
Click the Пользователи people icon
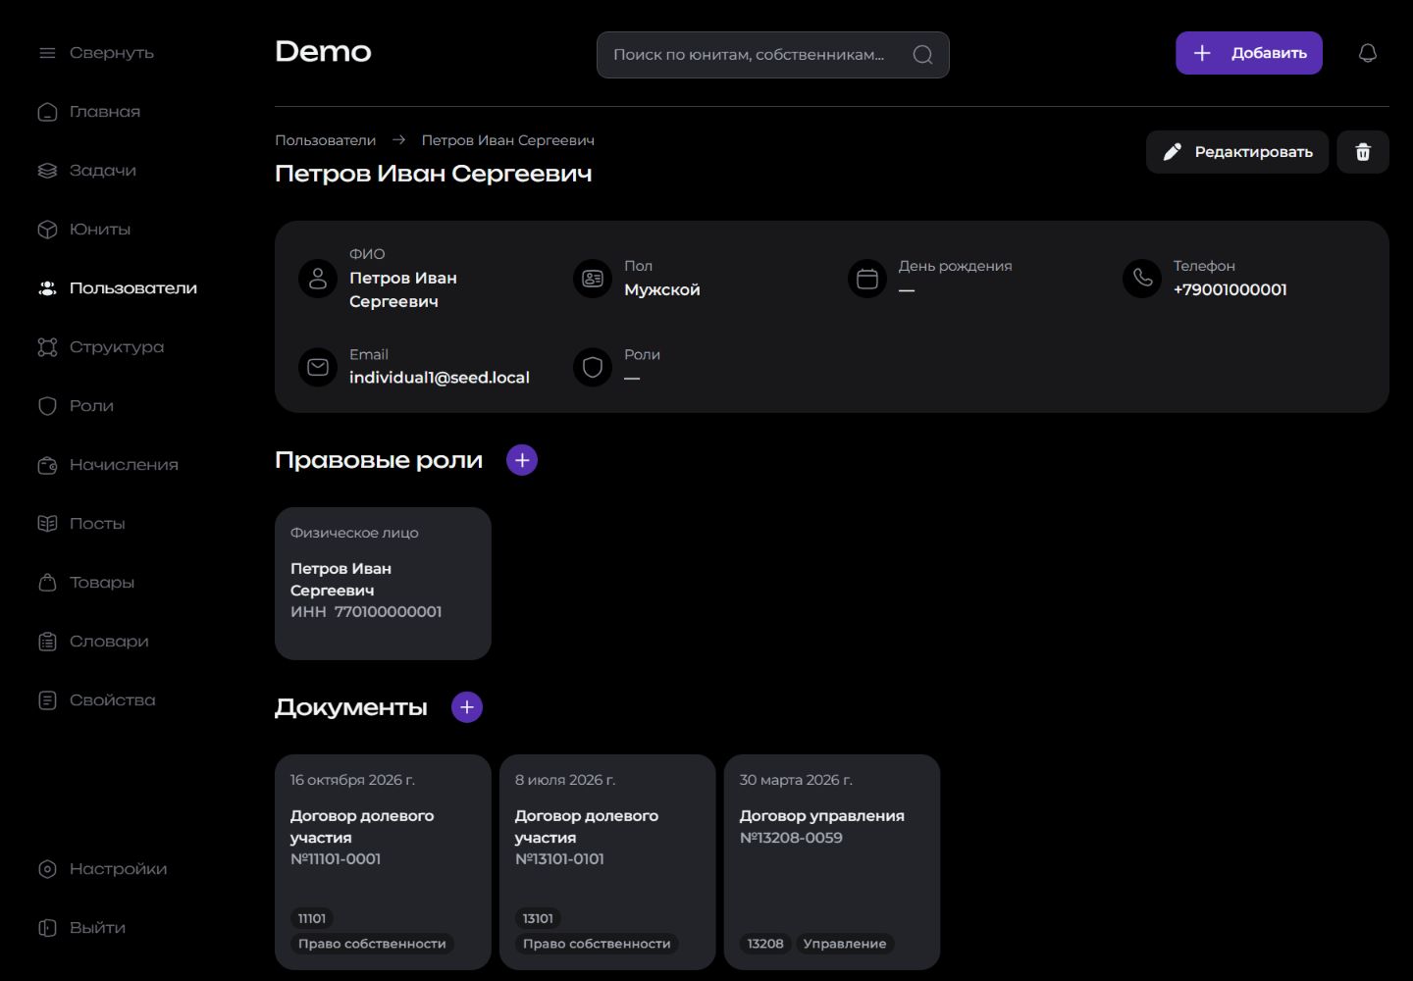click(47, 288)
